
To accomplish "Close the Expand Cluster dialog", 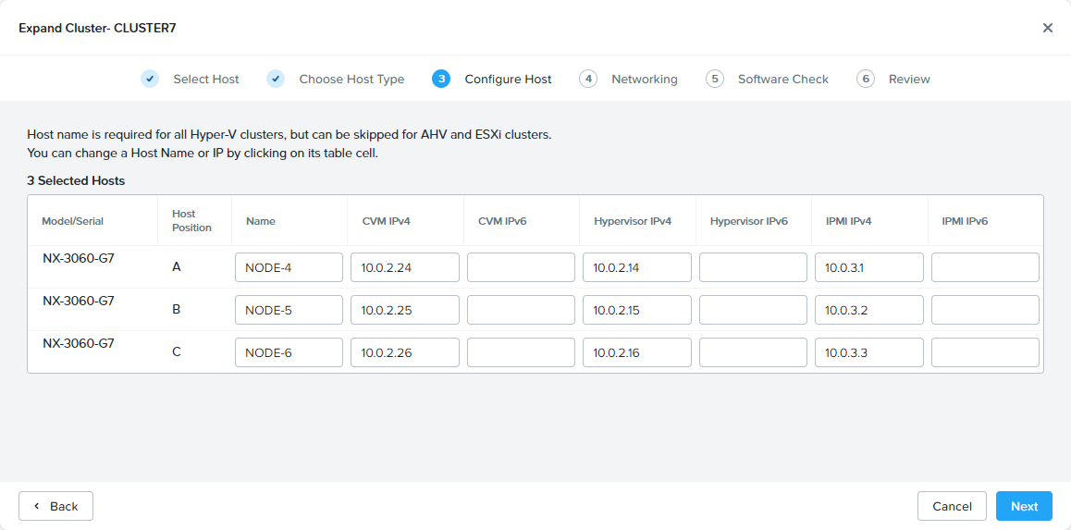I will 1047,28.
